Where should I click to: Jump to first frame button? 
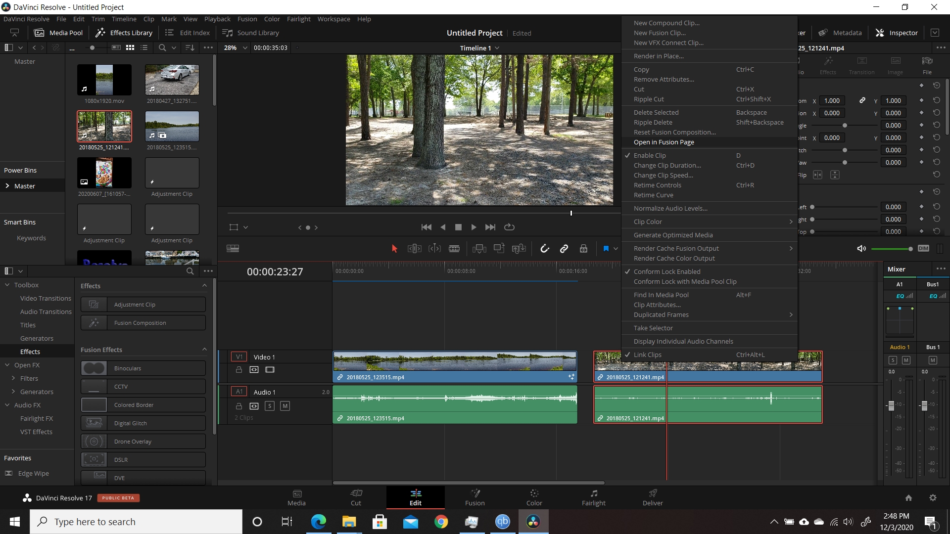pos(426,227)
